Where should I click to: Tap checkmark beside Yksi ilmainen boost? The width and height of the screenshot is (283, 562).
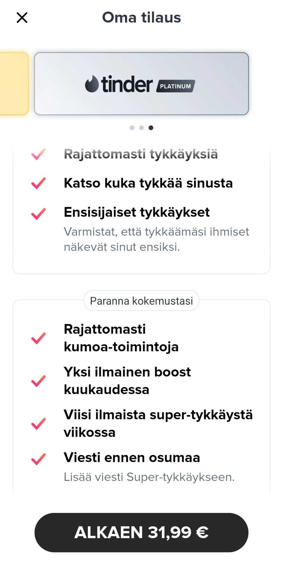pyautogui.click(x=38, y=381)
